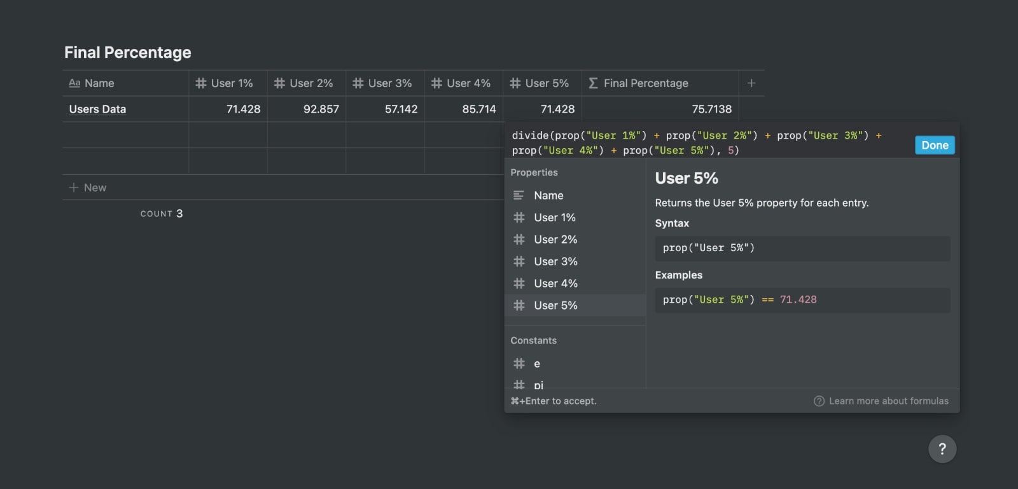This screenshot has width=1018, height=489.
Task: Open the User 3% column header
Action: pyautogui.click(x=385, y=83)
